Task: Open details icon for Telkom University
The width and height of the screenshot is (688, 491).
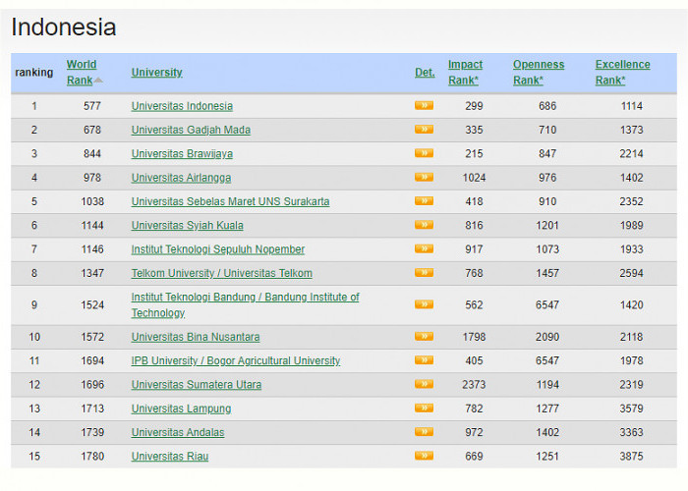Action: point(424,273)
